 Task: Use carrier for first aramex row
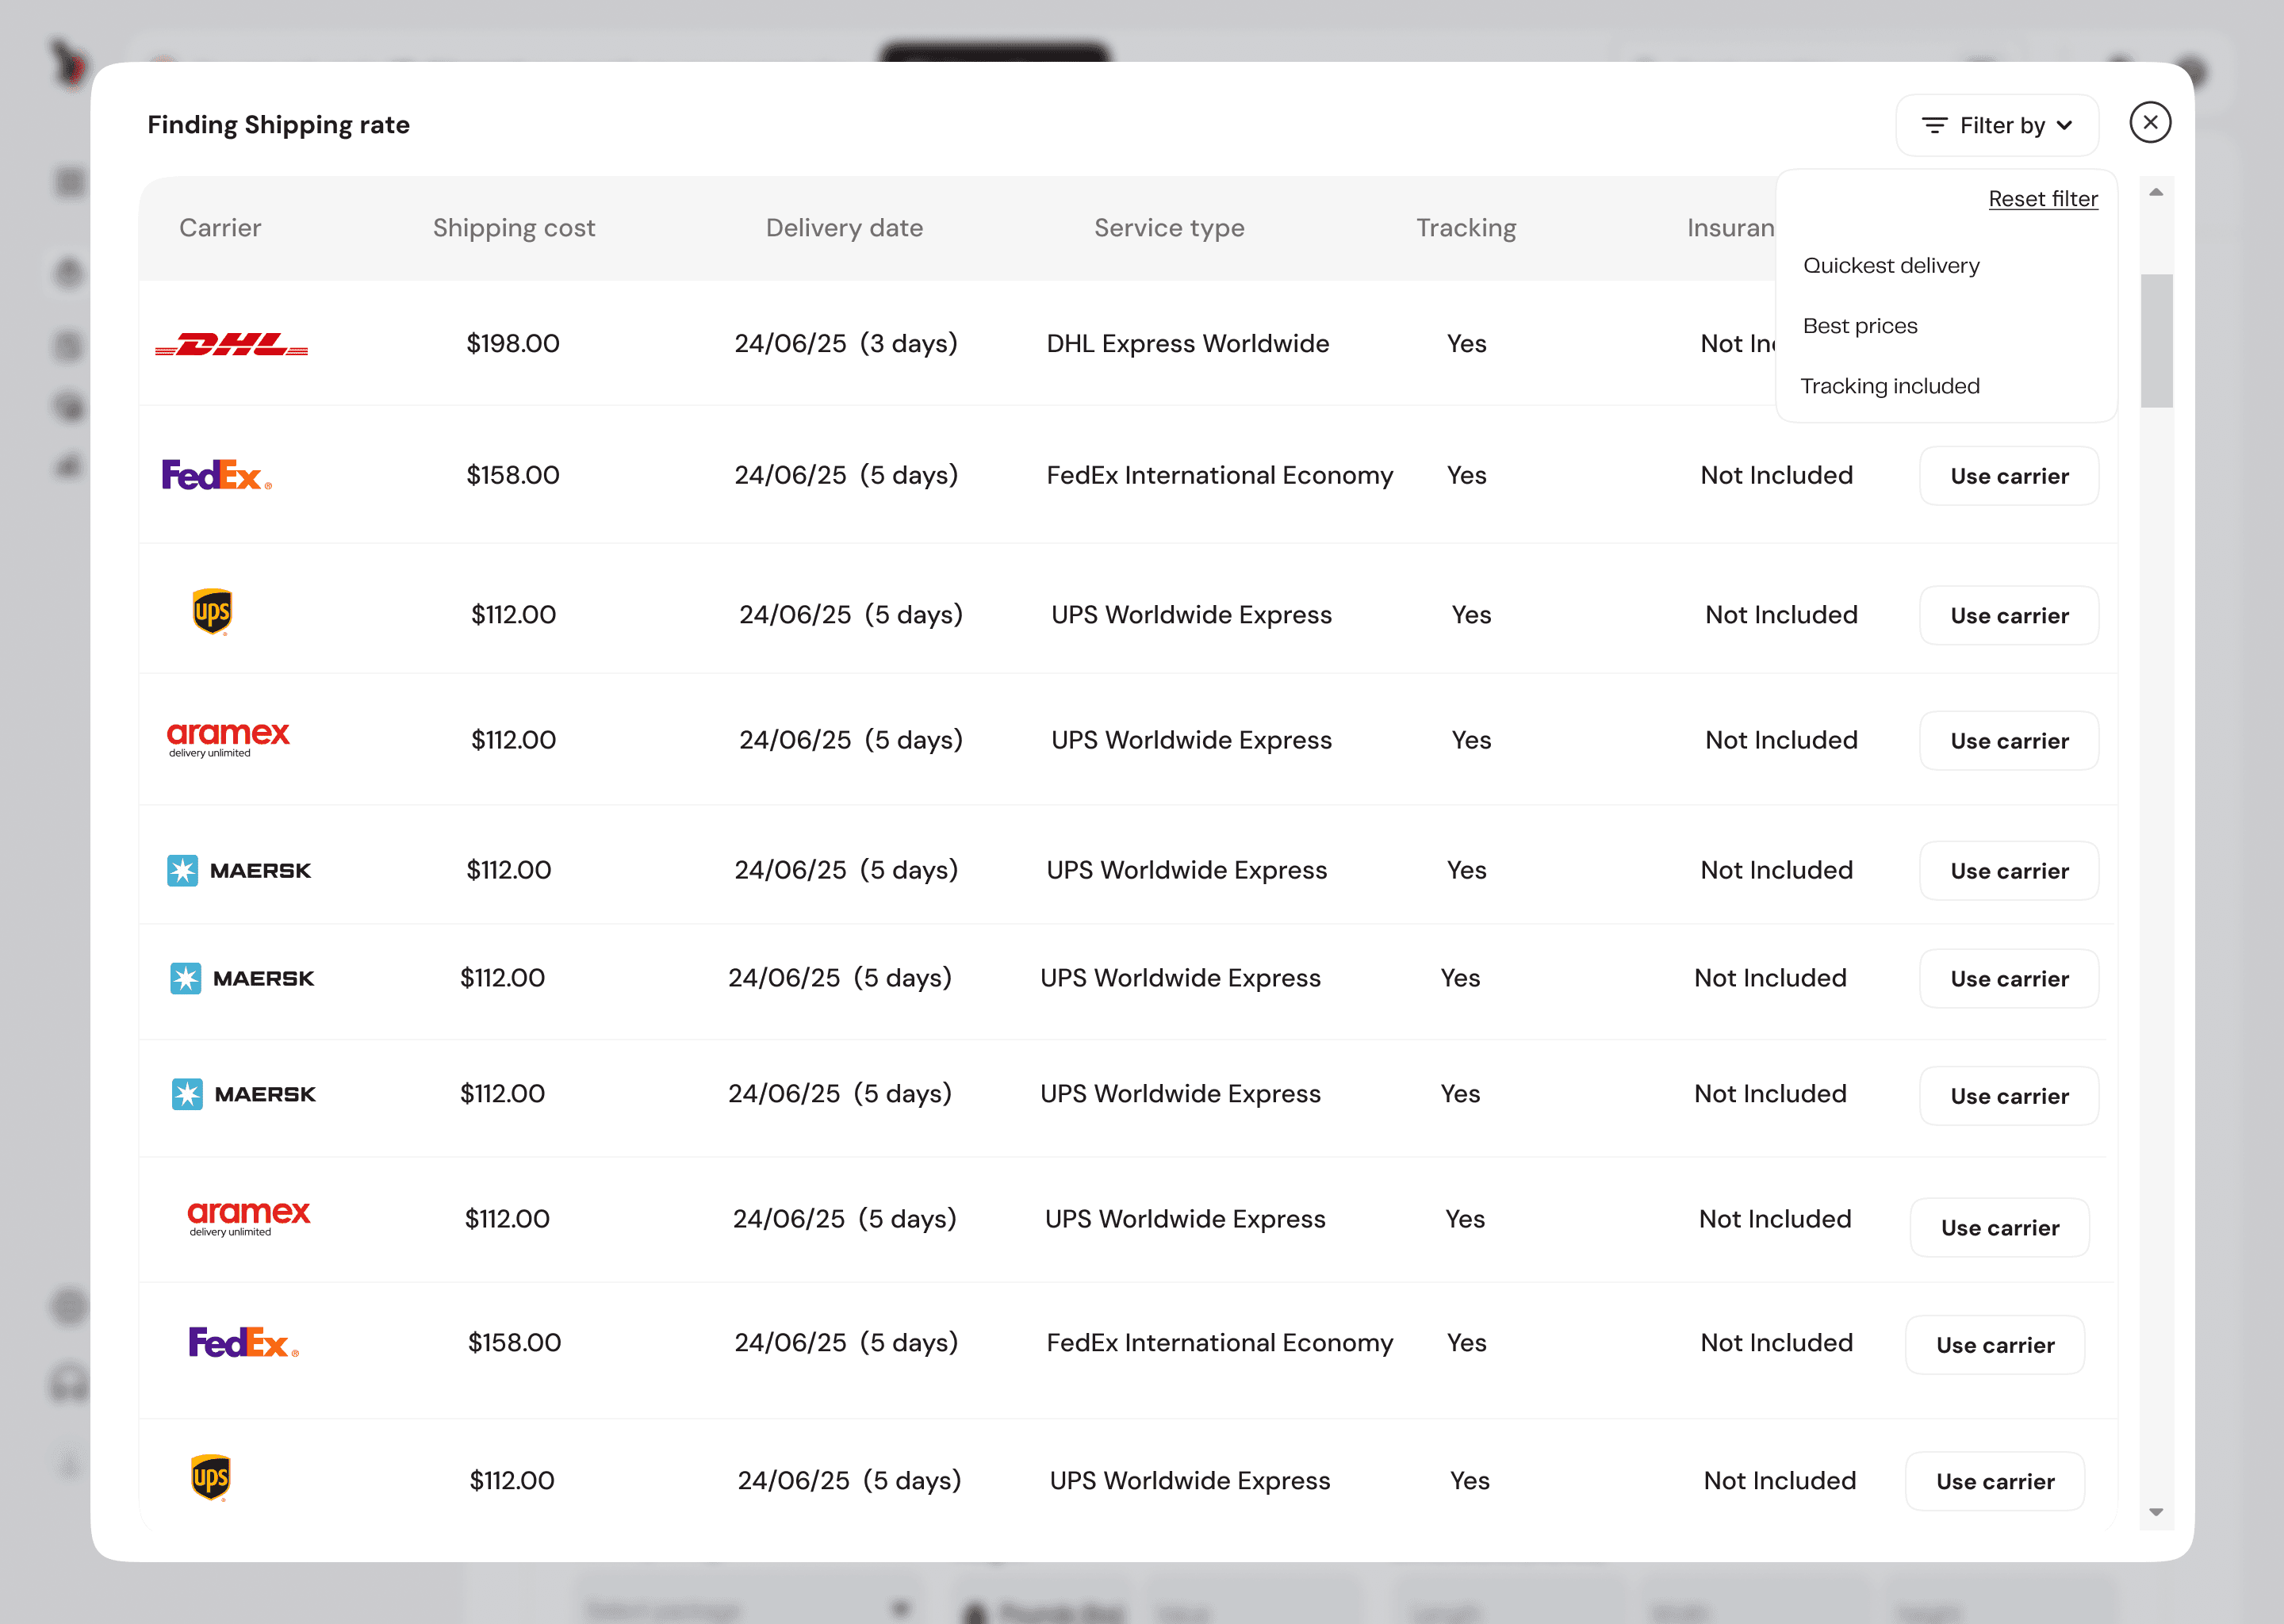click(x=2009, y=741)
